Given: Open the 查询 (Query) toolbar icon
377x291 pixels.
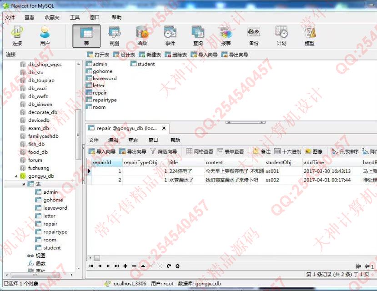Looking at the screenshot, I should 198,36.
